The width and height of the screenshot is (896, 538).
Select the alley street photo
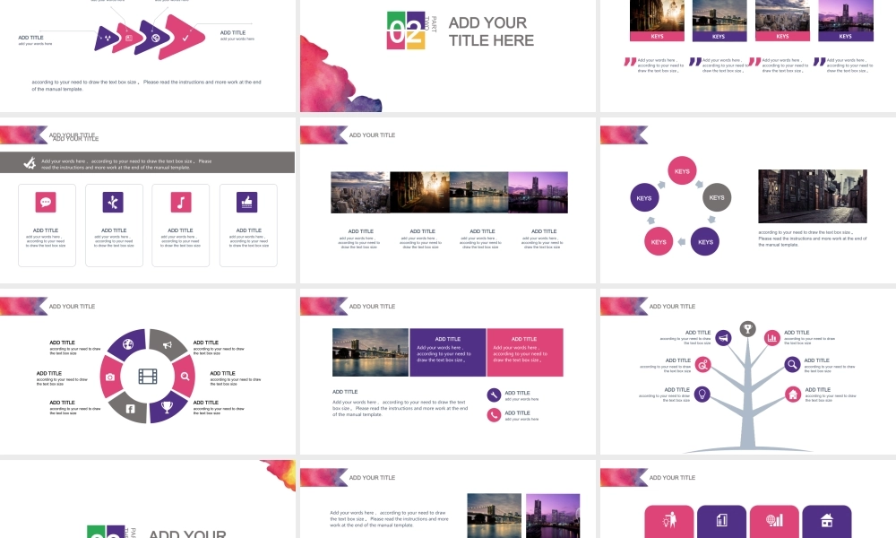[812, 195]
